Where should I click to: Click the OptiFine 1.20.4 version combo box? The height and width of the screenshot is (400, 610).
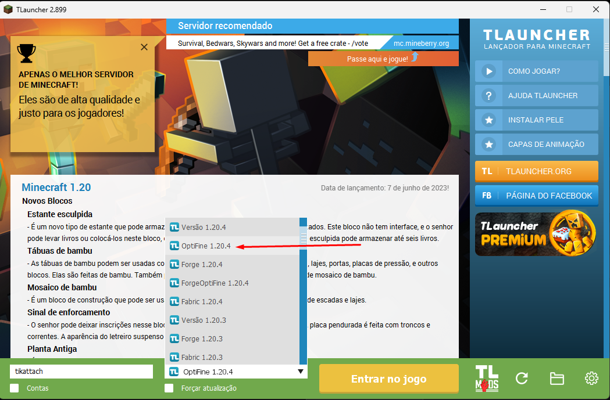pyautogui.click(x=236, y=372)
